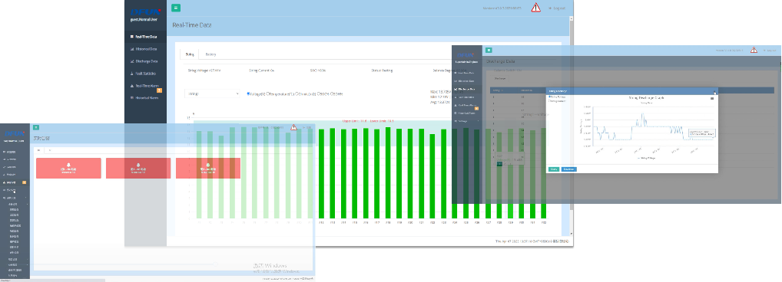782x282 pixels.
Task: Click DFUN logo in Chinese alarm window
Action: (x=15, y=134)
